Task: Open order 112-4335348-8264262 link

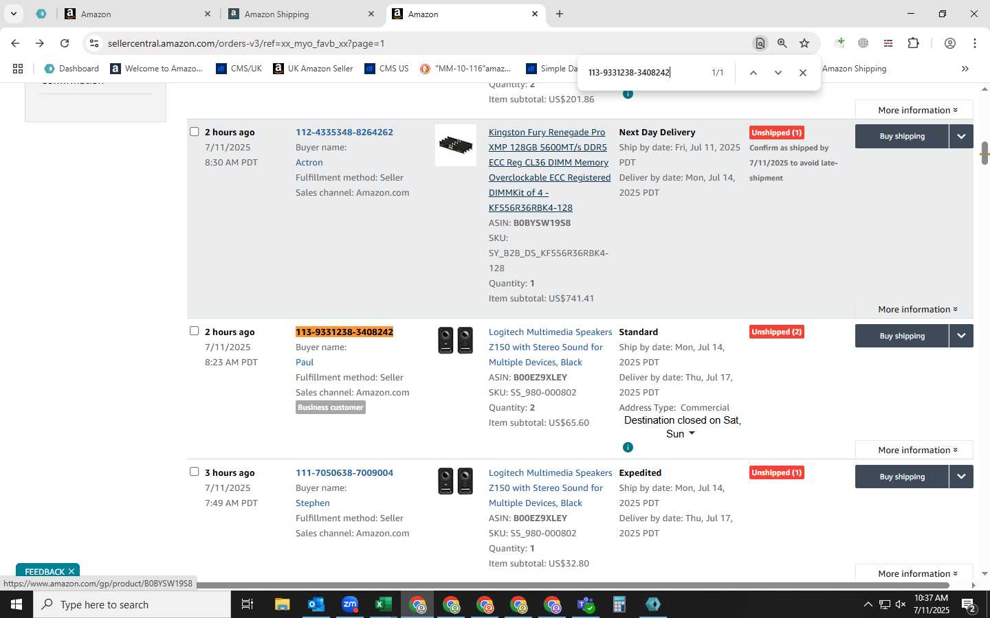Action: point(344,133)
